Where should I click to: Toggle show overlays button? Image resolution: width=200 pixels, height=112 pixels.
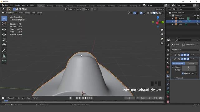[141, 13]
